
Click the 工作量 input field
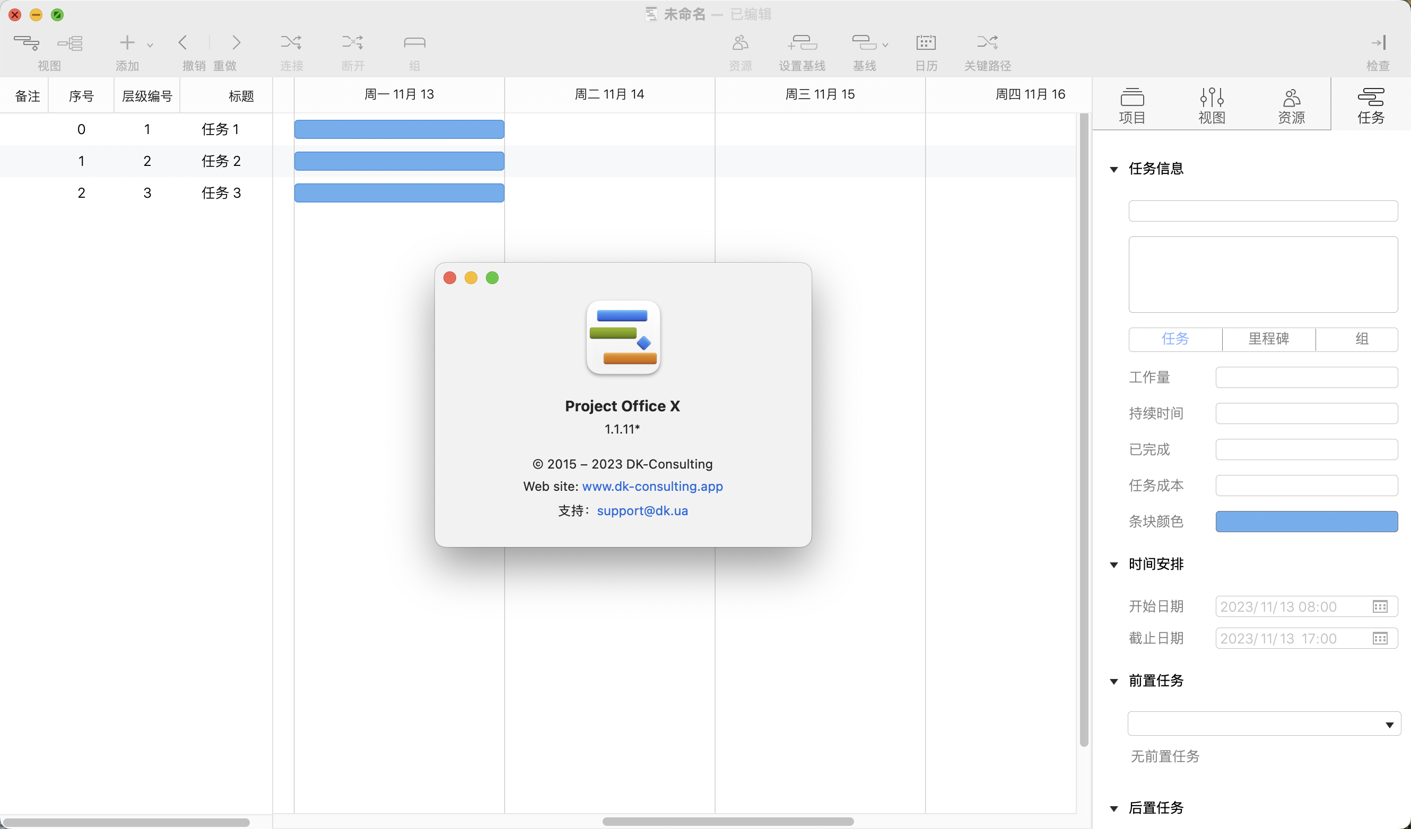point(1307,377)
